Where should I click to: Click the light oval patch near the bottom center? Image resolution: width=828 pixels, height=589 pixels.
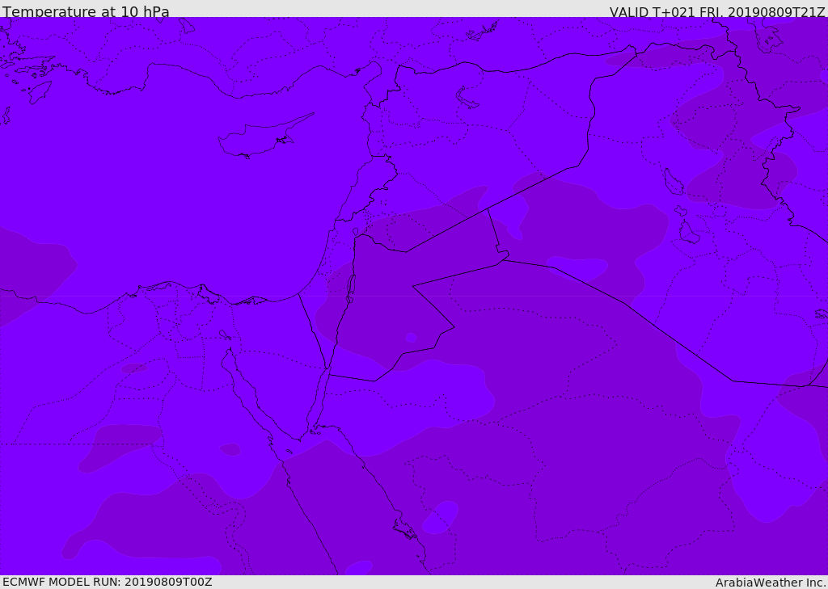tap(441, 516)
